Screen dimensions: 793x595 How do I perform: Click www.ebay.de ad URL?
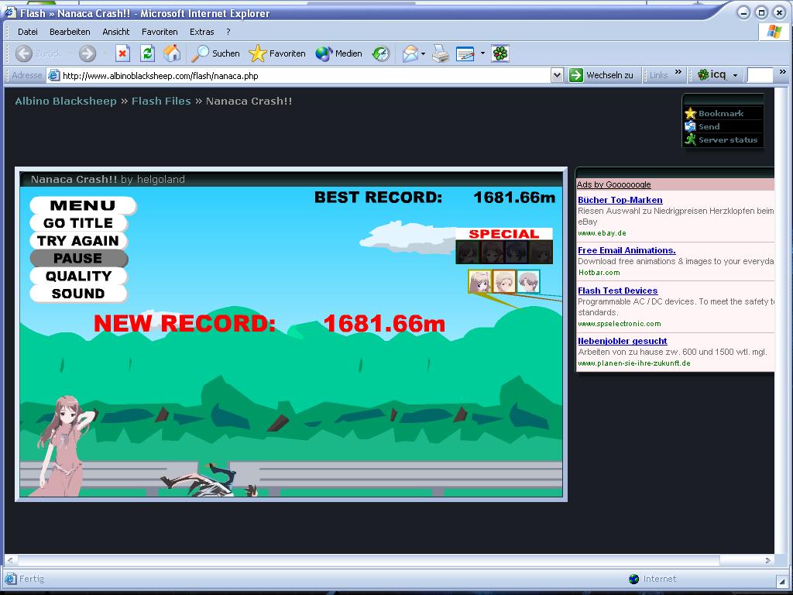click(x=602, y=233)
